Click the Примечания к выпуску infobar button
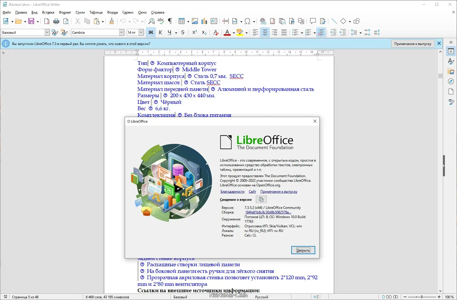Image resolution: width=457 pixels, height=300 pixels. pos(413,44)
